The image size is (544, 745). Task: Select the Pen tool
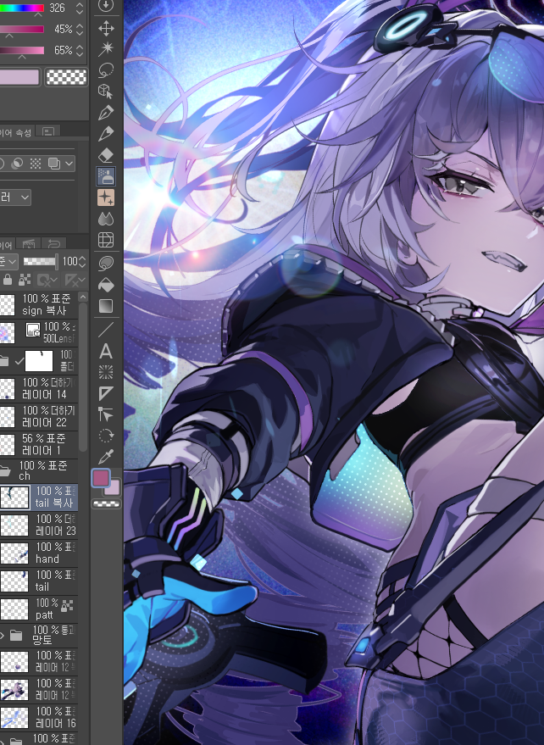[x=105, y=113]
